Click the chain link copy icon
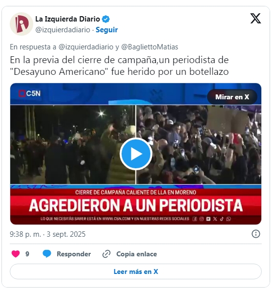The image size is (273, 293). [106, 254]
